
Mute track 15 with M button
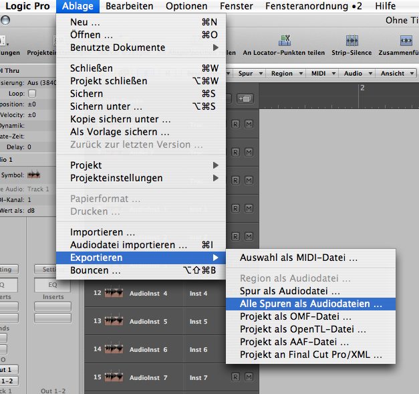(x=249, y=377)
